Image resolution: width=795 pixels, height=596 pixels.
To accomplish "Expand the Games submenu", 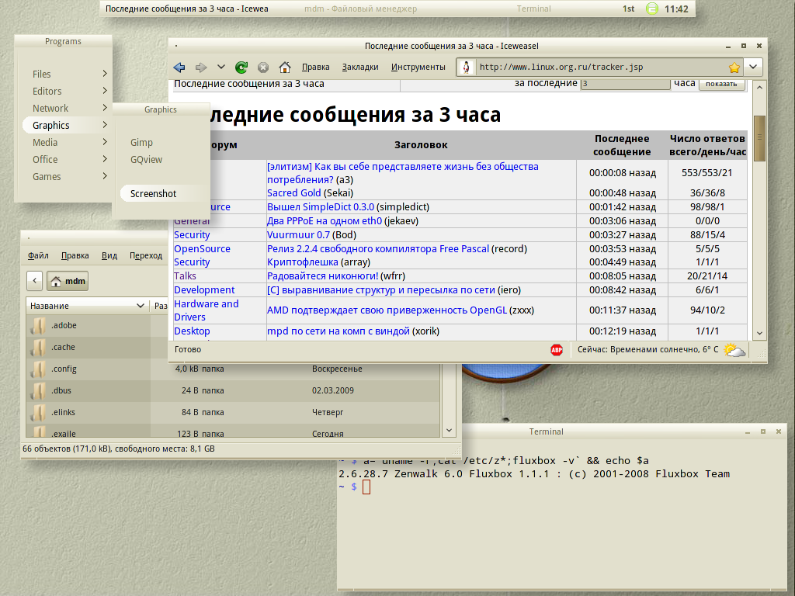I will [x=105, y=176].
